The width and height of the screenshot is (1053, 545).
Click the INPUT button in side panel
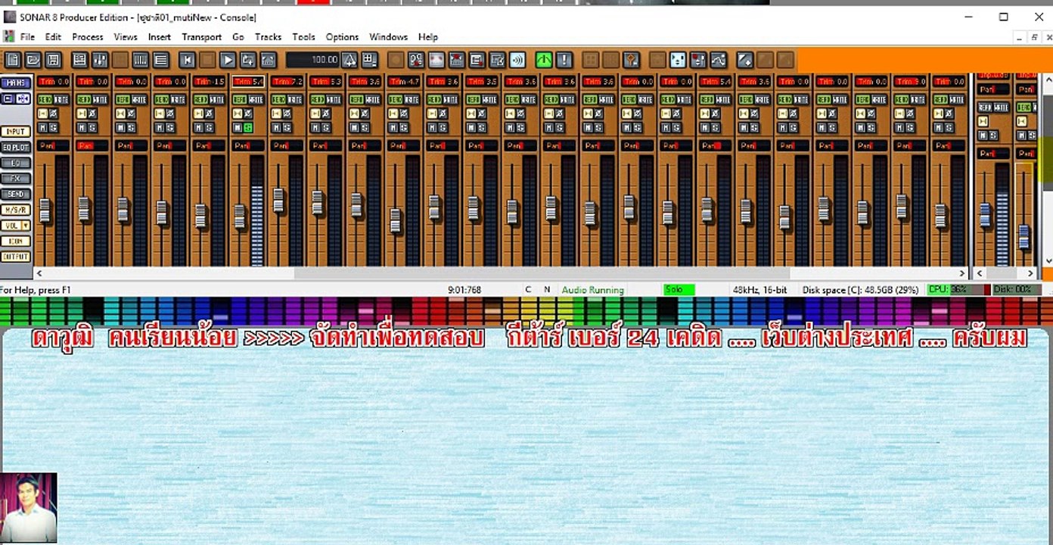pos(15,132)
